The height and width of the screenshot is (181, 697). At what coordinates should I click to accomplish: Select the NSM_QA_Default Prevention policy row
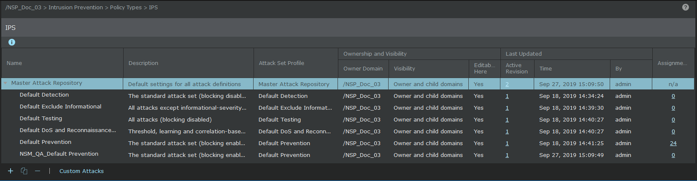point(348,154)
